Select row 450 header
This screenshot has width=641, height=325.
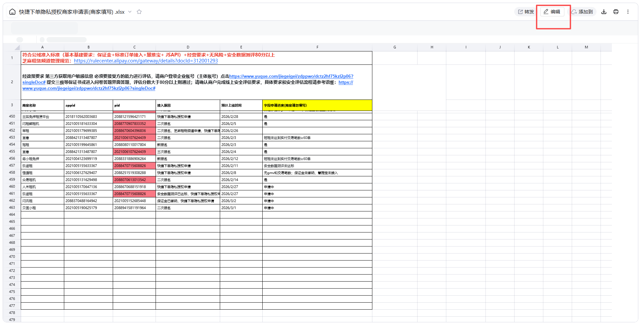click(x=12, y=116)
